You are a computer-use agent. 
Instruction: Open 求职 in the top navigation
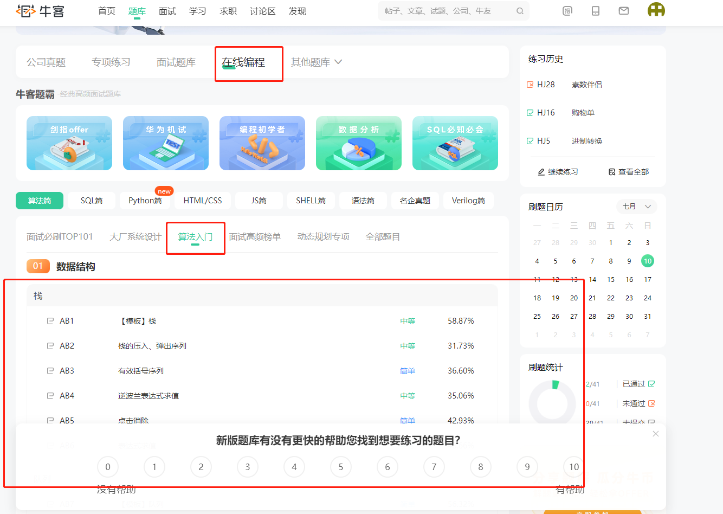pos(228,11)
